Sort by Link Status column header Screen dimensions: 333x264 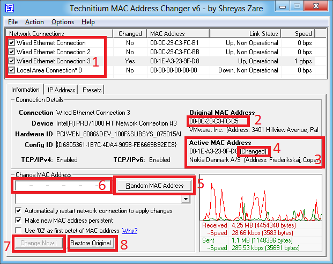point(245,34)
